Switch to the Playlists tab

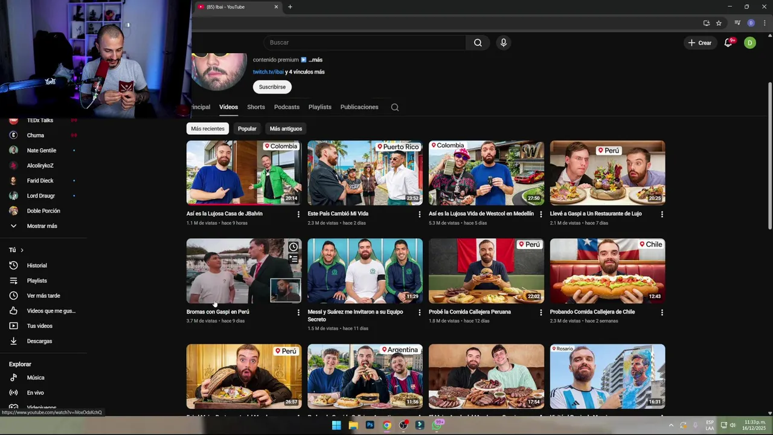[x=320, y=107]
